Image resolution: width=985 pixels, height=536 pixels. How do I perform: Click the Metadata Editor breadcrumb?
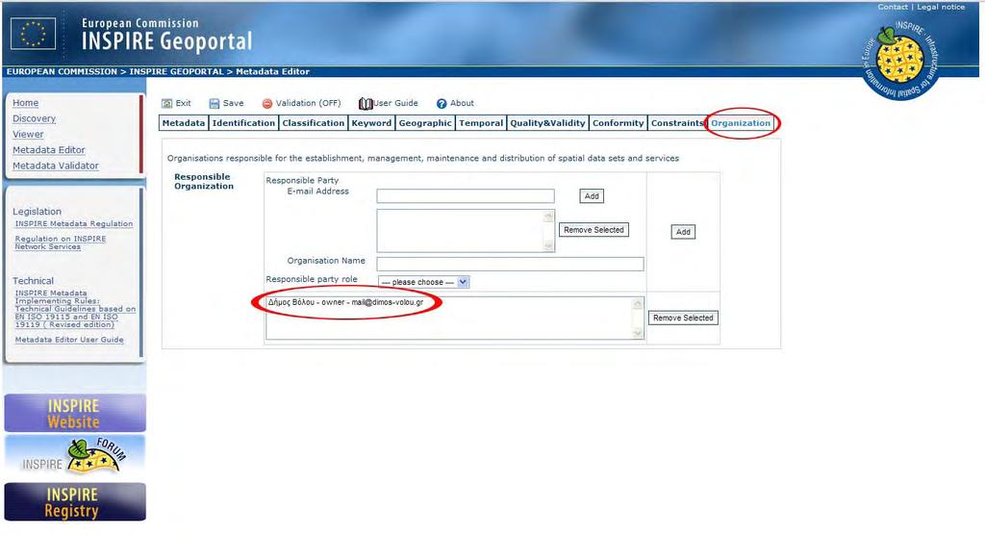point(272,71)
